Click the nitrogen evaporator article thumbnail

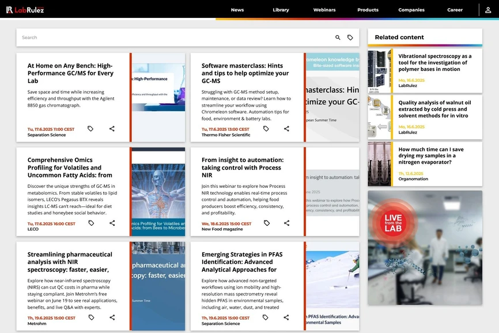(x=379, y=164)
